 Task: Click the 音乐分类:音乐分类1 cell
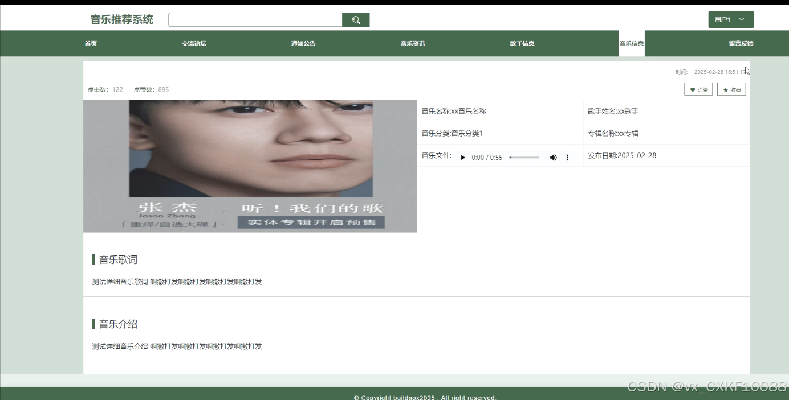click(x=500, y=133)
